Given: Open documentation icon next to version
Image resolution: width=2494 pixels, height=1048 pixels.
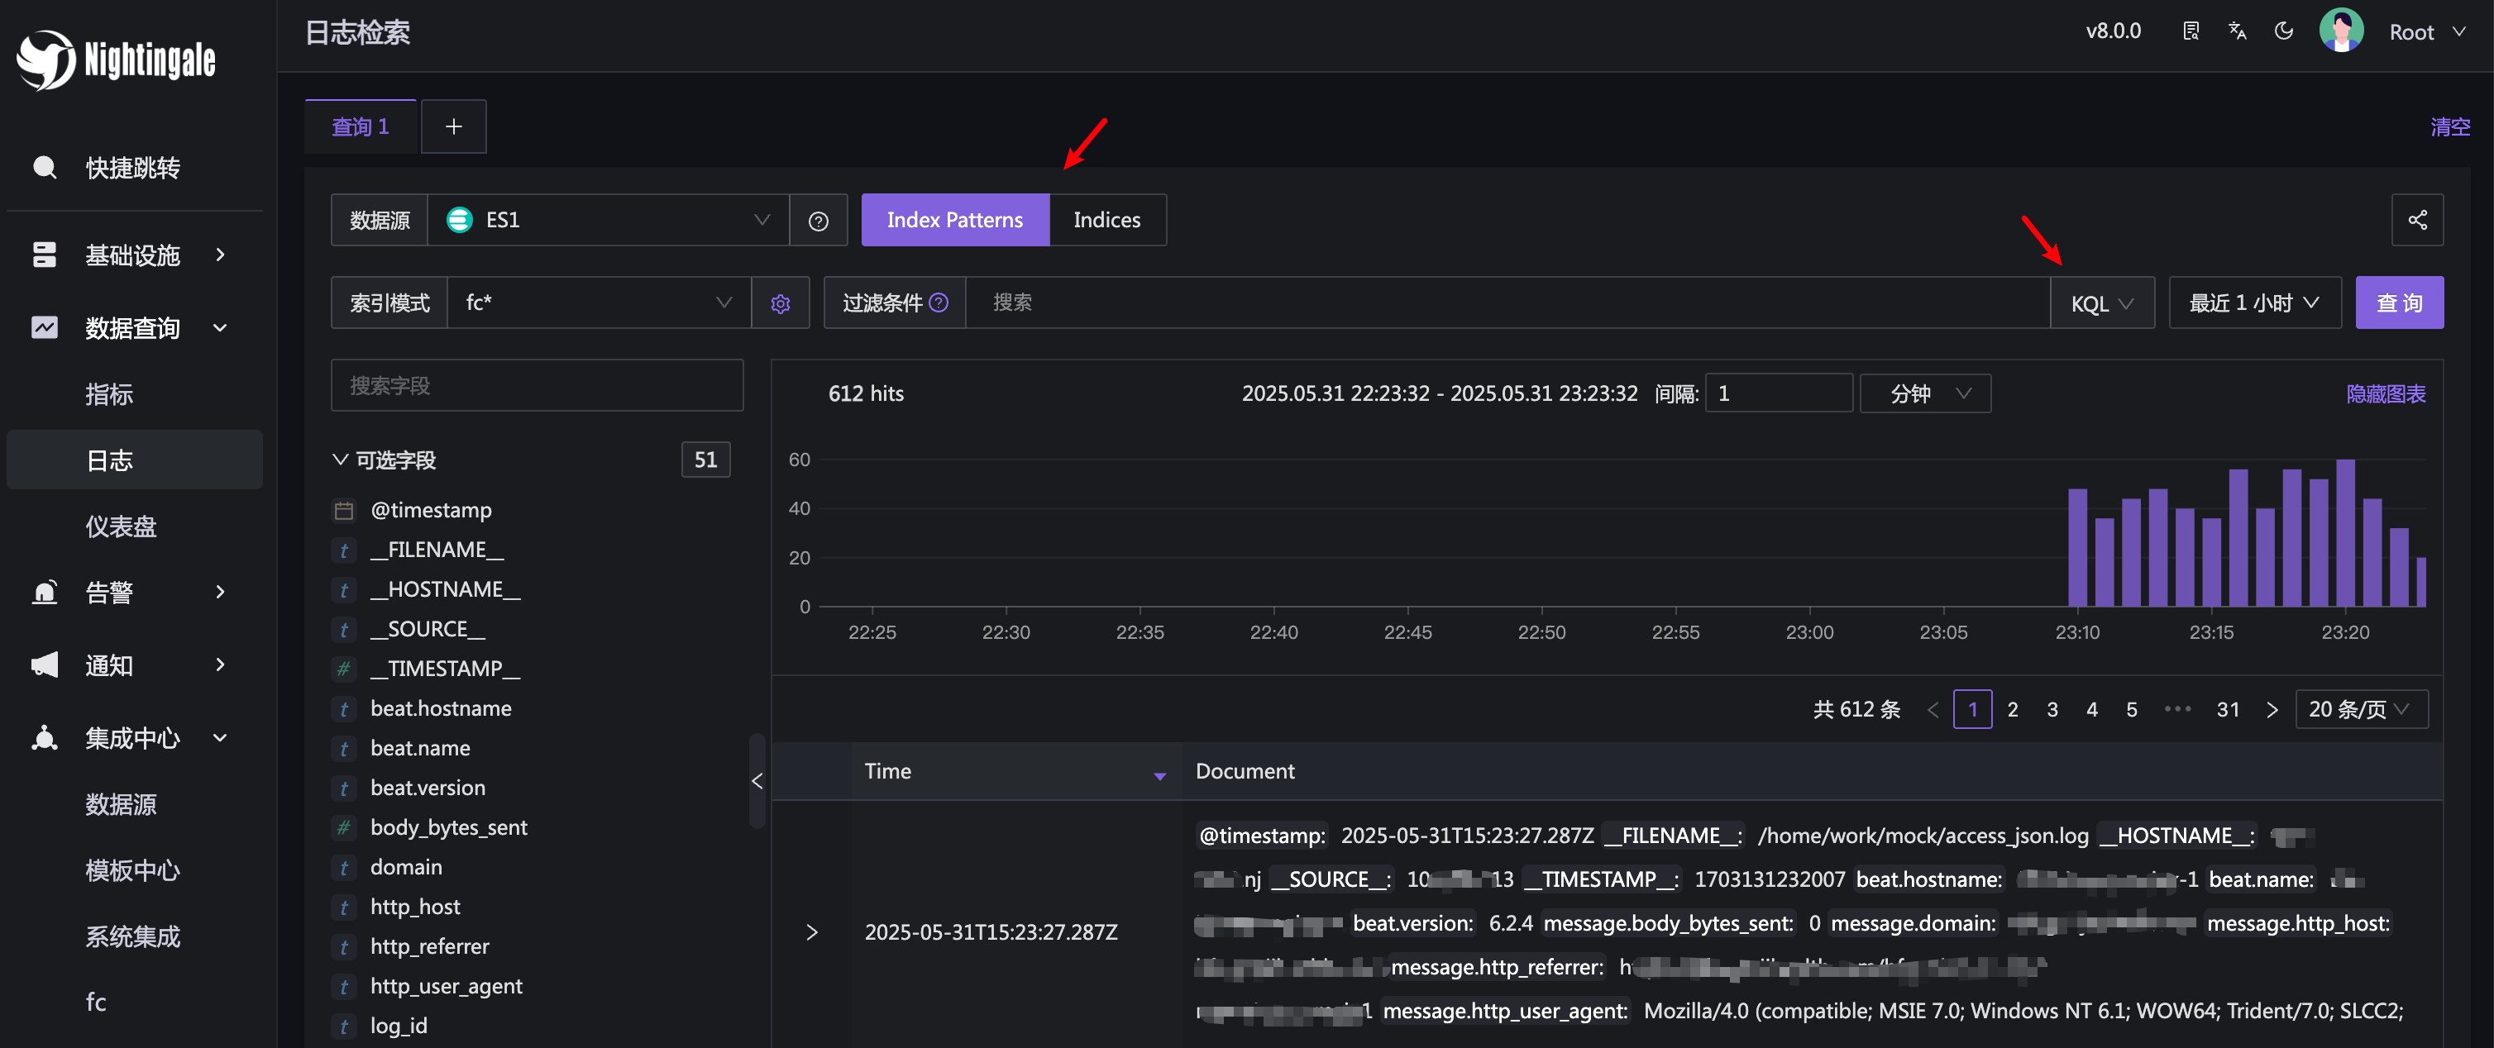Looking at the screenshot, I should [x=2191, y=31].
